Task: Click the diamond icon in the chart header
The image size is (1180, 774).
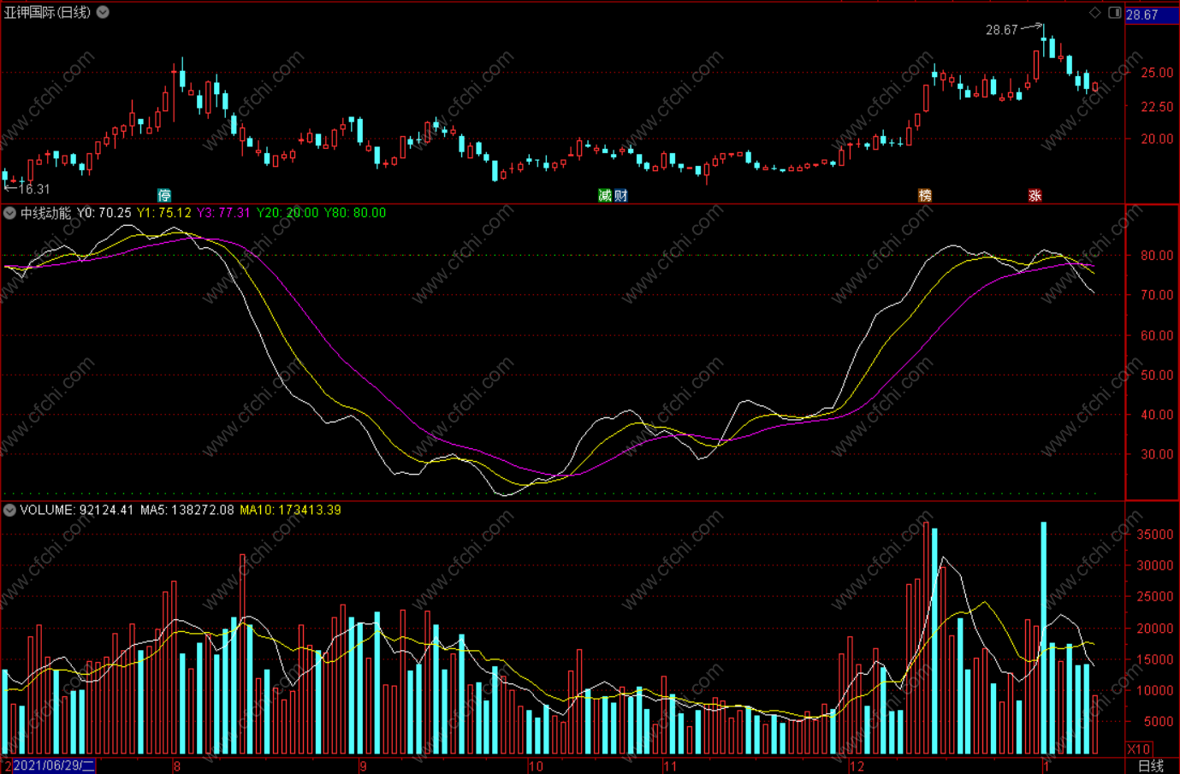Action: click(1094, 12)
